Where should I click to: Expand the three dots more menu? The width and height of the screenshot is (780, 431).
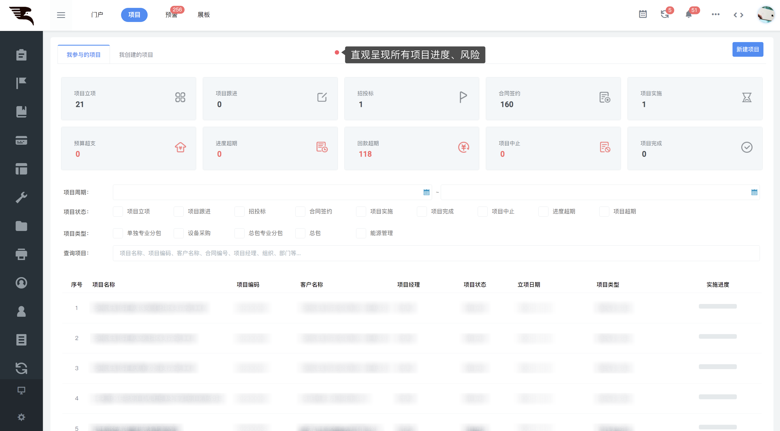[715, 14]
